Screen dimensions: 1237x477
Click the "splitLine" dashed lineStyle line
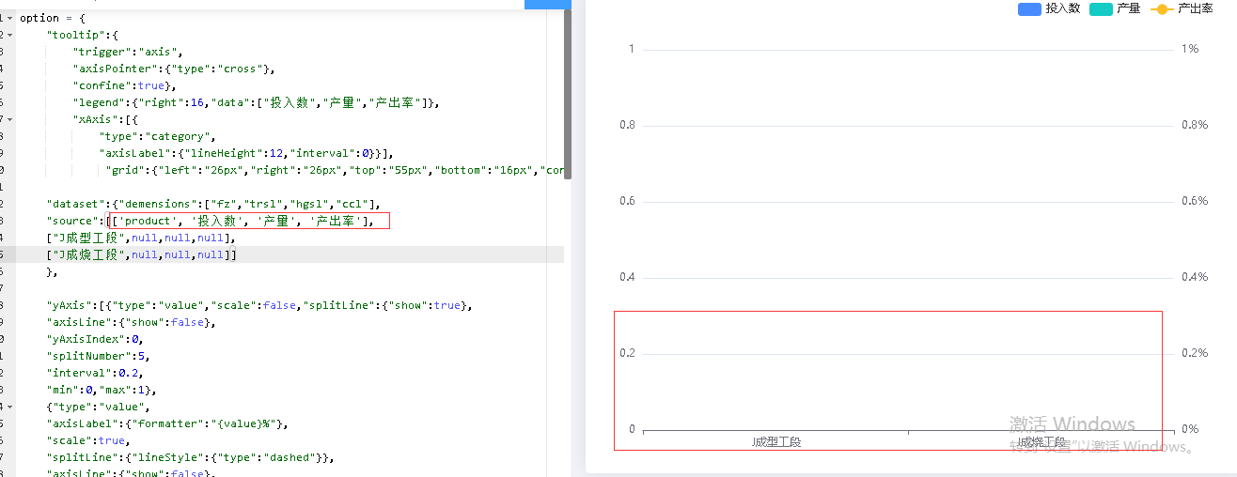(x=191, y=458)
